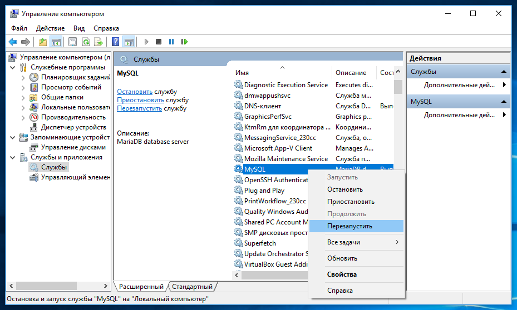Viewport: 517px width, 310px height.
Task: Click the left tree horizontal scrollbar thumb
Action: [x=47, y=286]
